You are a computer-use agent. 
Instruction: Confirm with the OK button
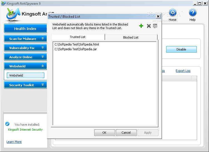(104, 133)
